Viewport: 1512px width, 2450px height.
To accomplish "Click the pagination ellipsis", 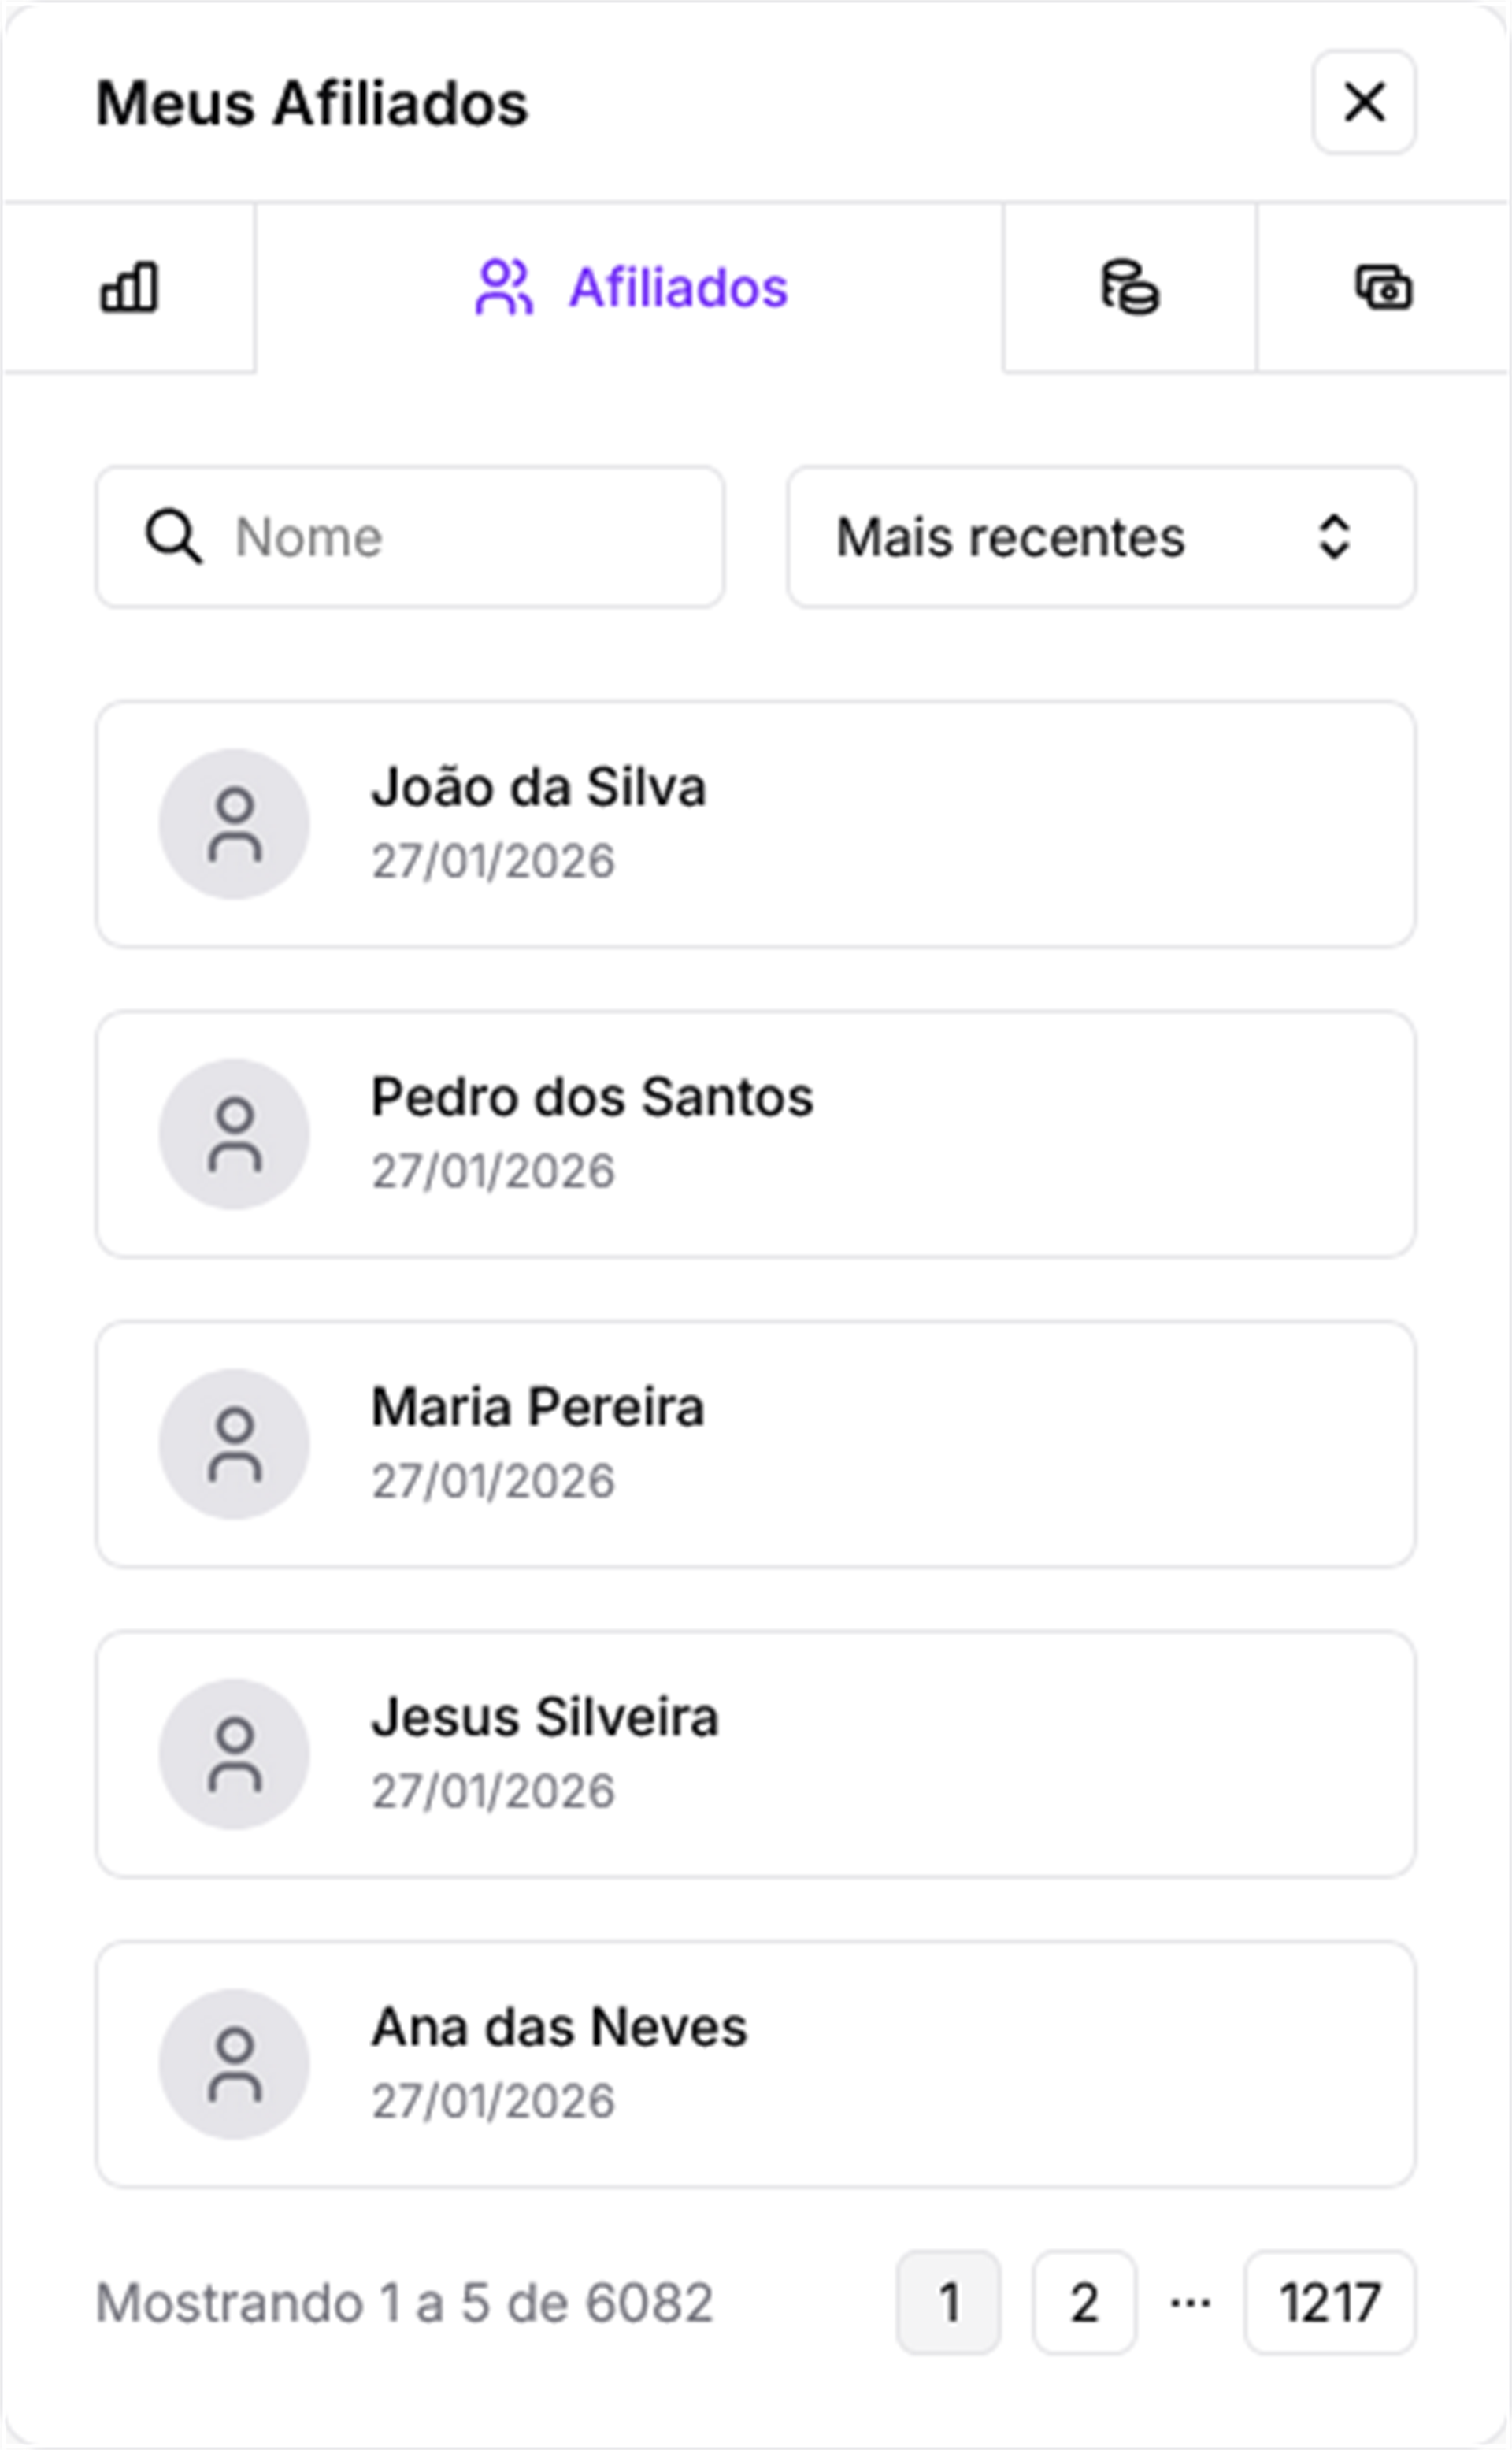I will tap(1190, 2303).
